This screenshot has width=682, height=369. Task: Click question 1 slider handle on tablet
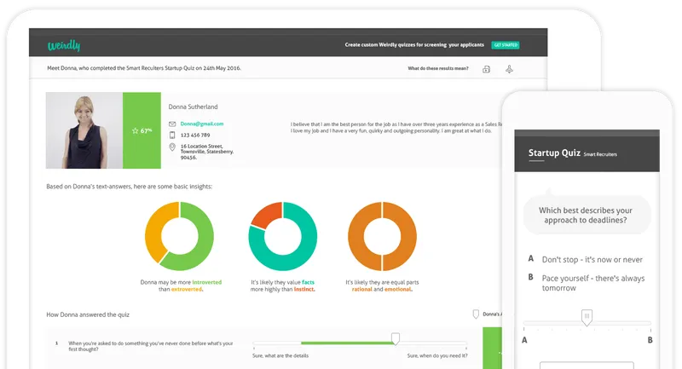396,338
